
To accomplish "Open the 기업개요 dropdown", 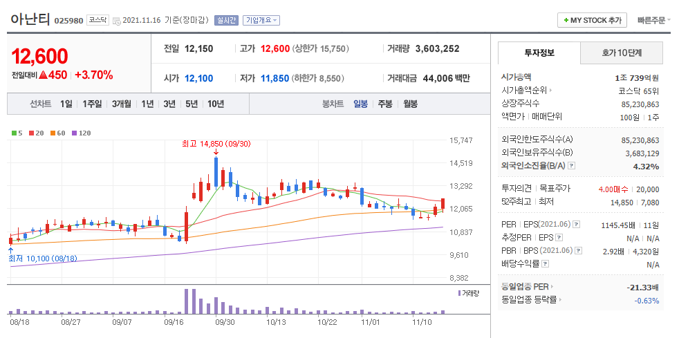I will 261,20.
